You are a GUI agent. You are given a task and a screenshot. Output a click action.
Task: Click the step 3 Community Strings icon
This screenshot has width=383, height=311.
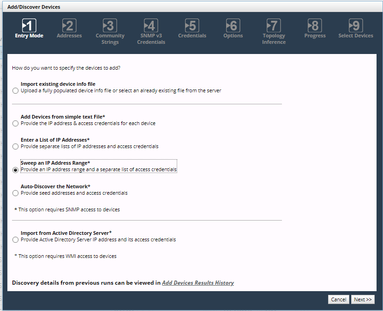coord(110,25)
